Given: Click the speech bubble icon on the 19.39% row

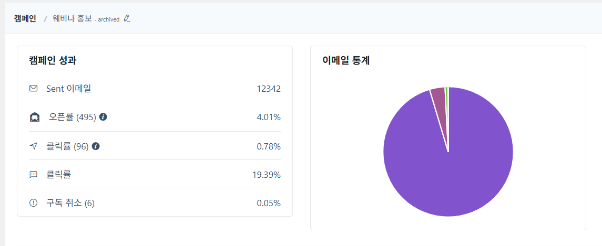Looking at the screenshot, I should click(x=34, y=175).
